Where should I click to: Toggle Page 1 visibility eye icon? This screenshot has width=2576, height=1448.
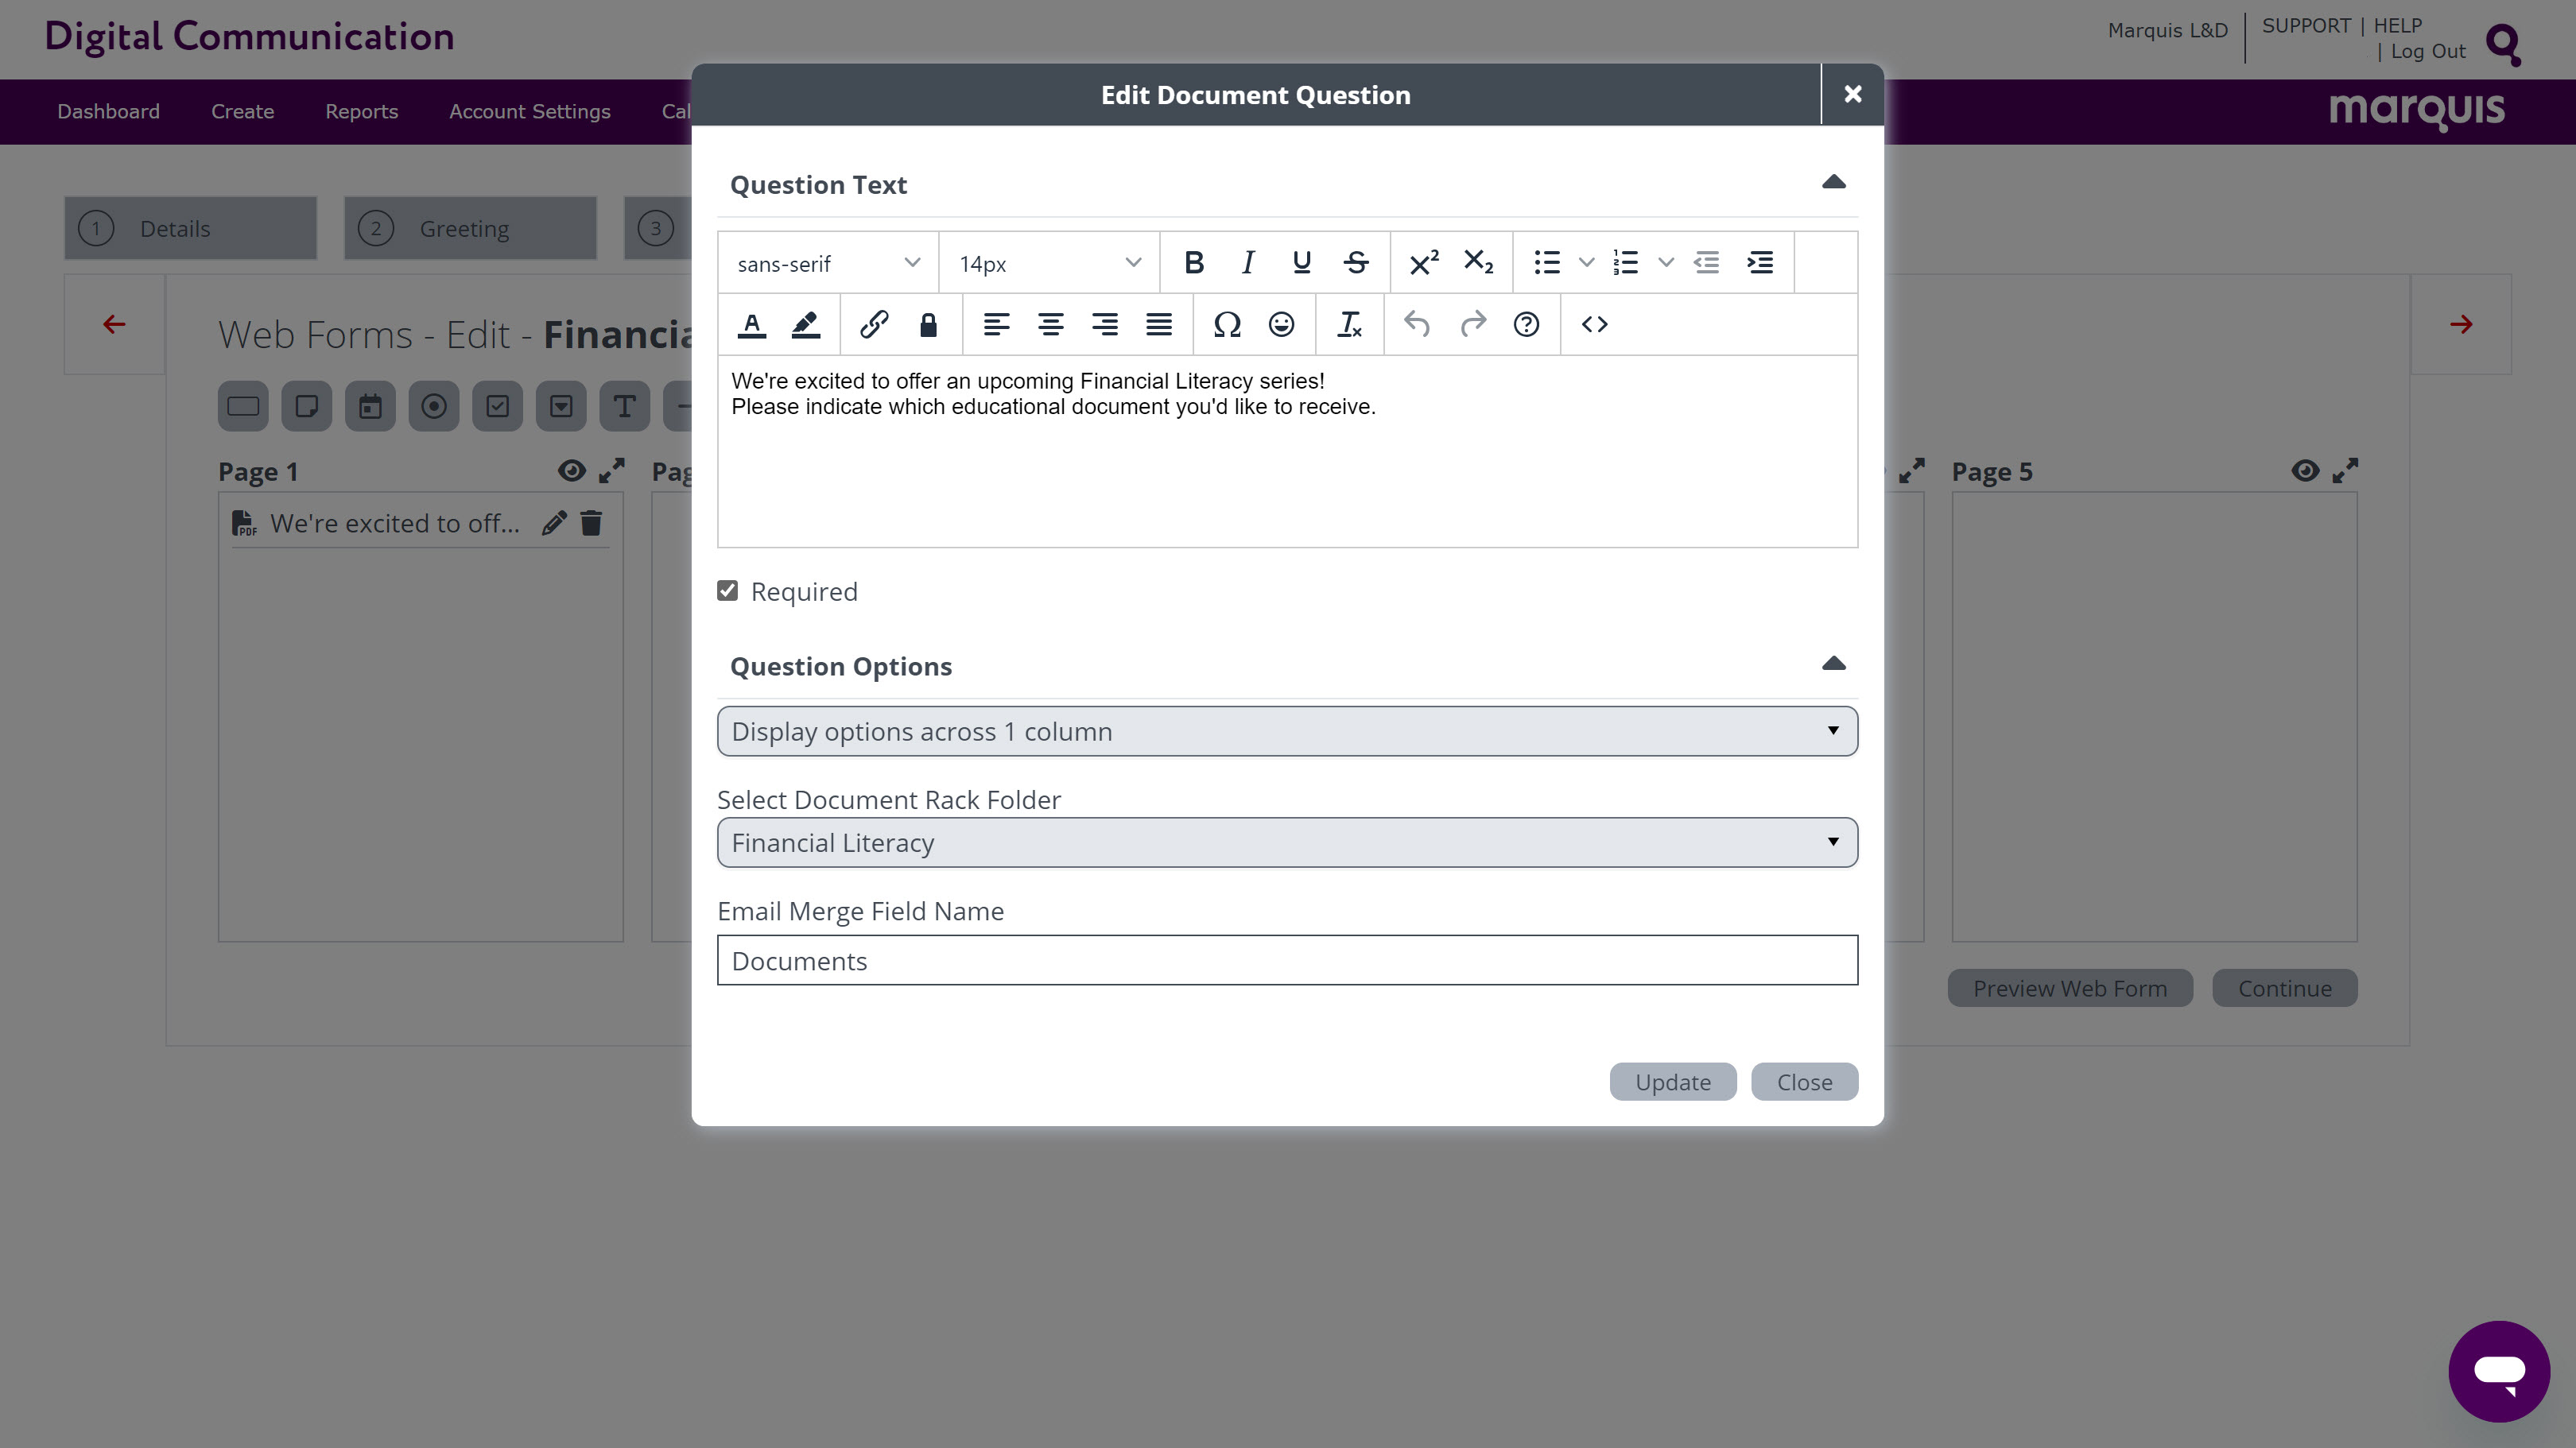click(x=572, y=470)
